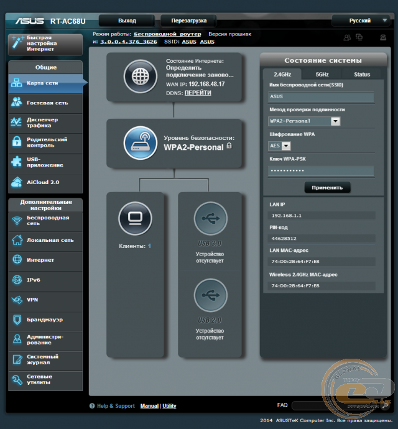
Task: Open USB-приложение puzzle piece icon
Action: pyautogui.click(x=17, y=162)
